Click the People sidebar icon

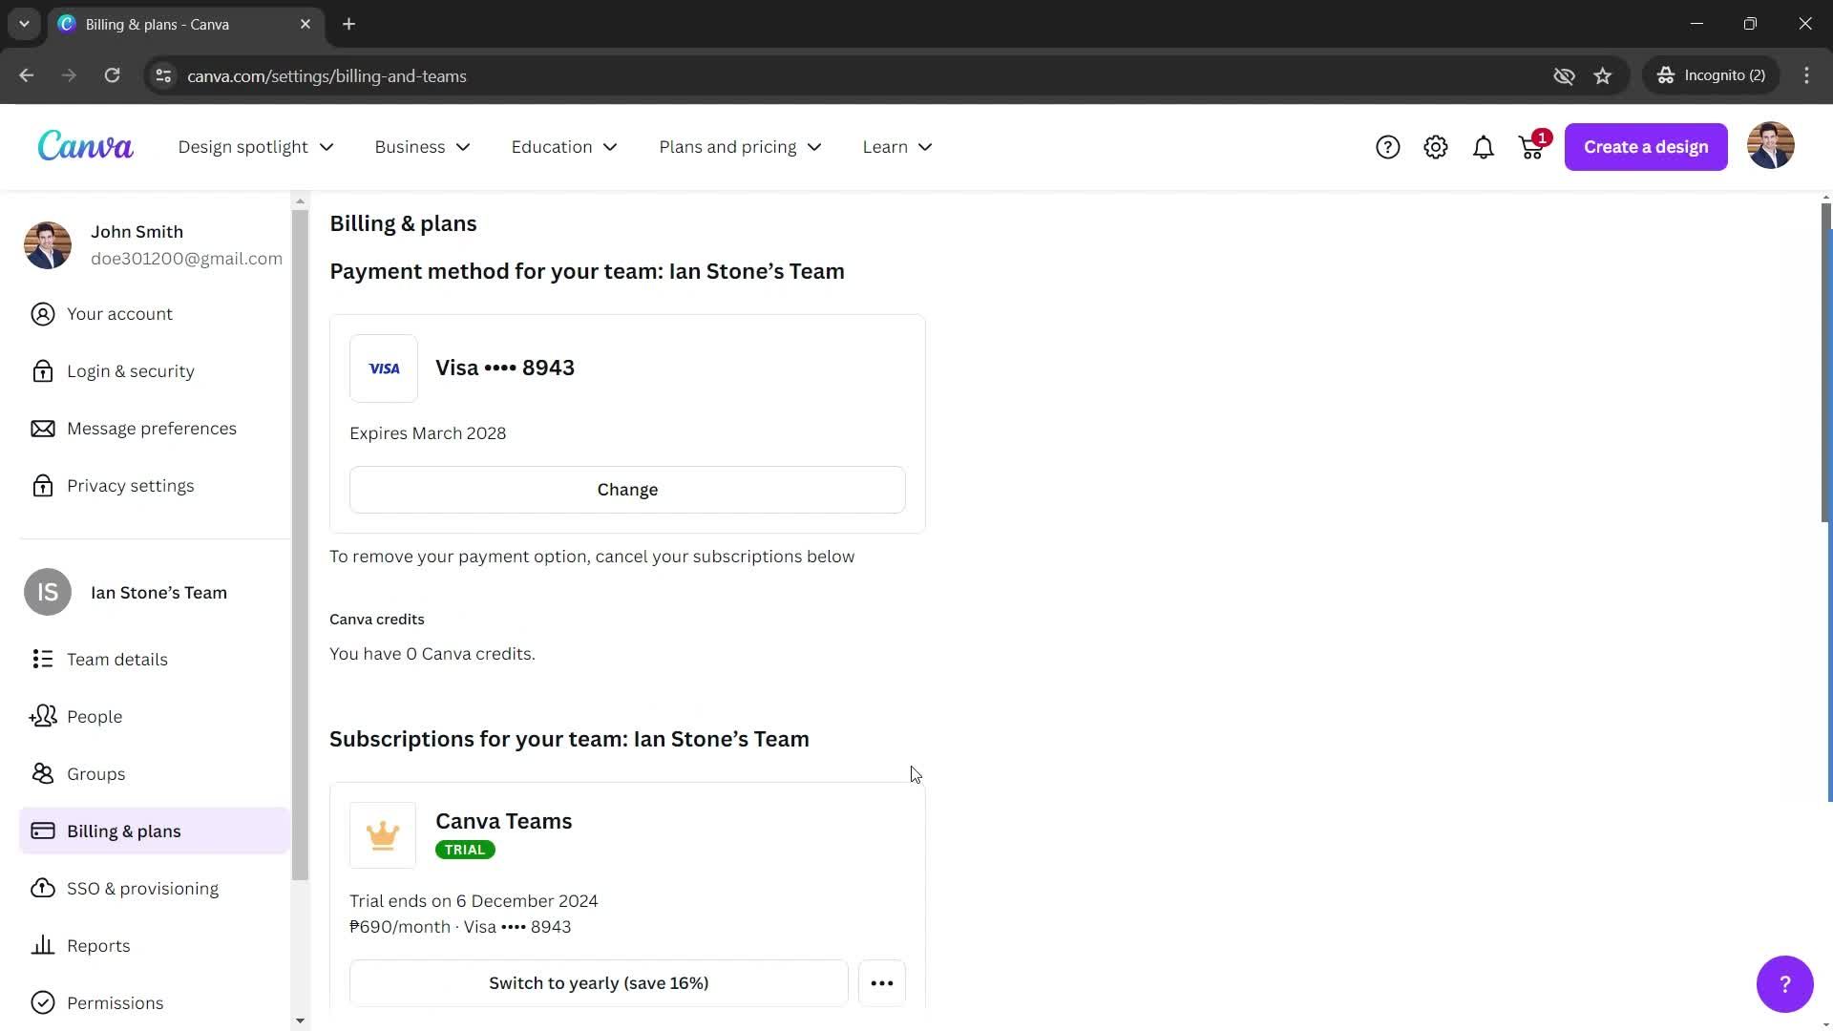[x=40, y=716]
